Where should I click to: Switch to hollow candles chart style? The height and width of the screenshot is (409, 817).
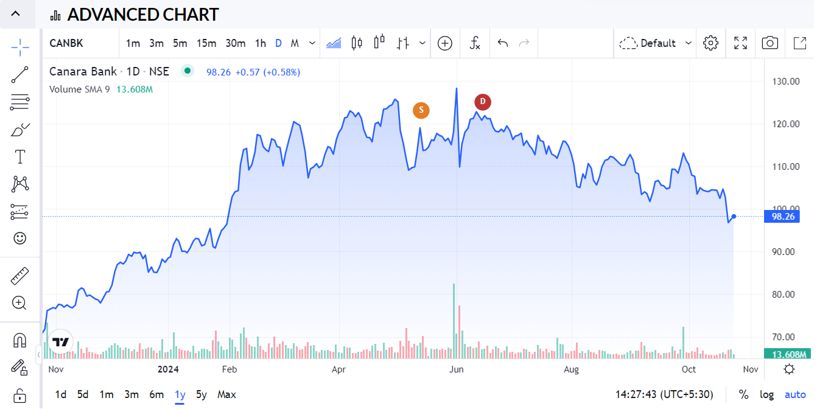(x=379, y=43)
